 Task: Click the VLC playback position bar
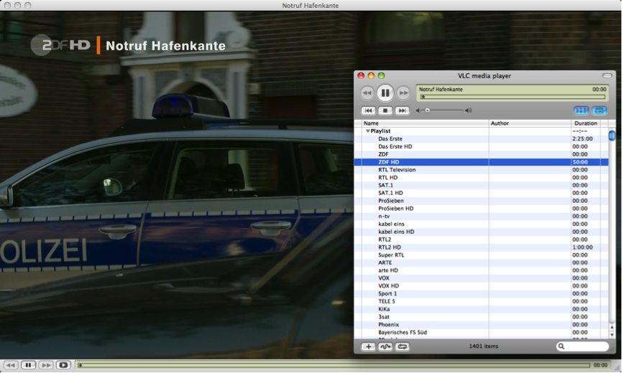coord(513,97)
